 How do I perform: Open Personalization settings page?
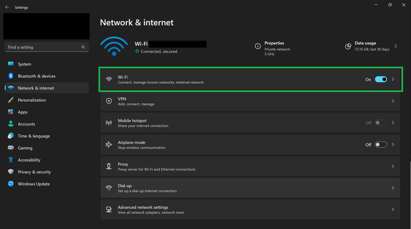pyautogui.click(x=32, y=100)
